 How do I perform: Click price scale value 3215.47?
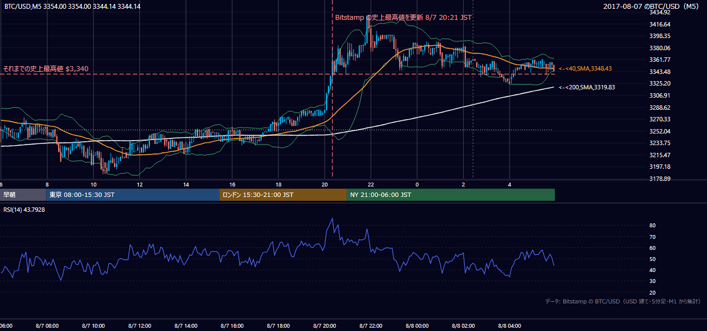[660, 155]
